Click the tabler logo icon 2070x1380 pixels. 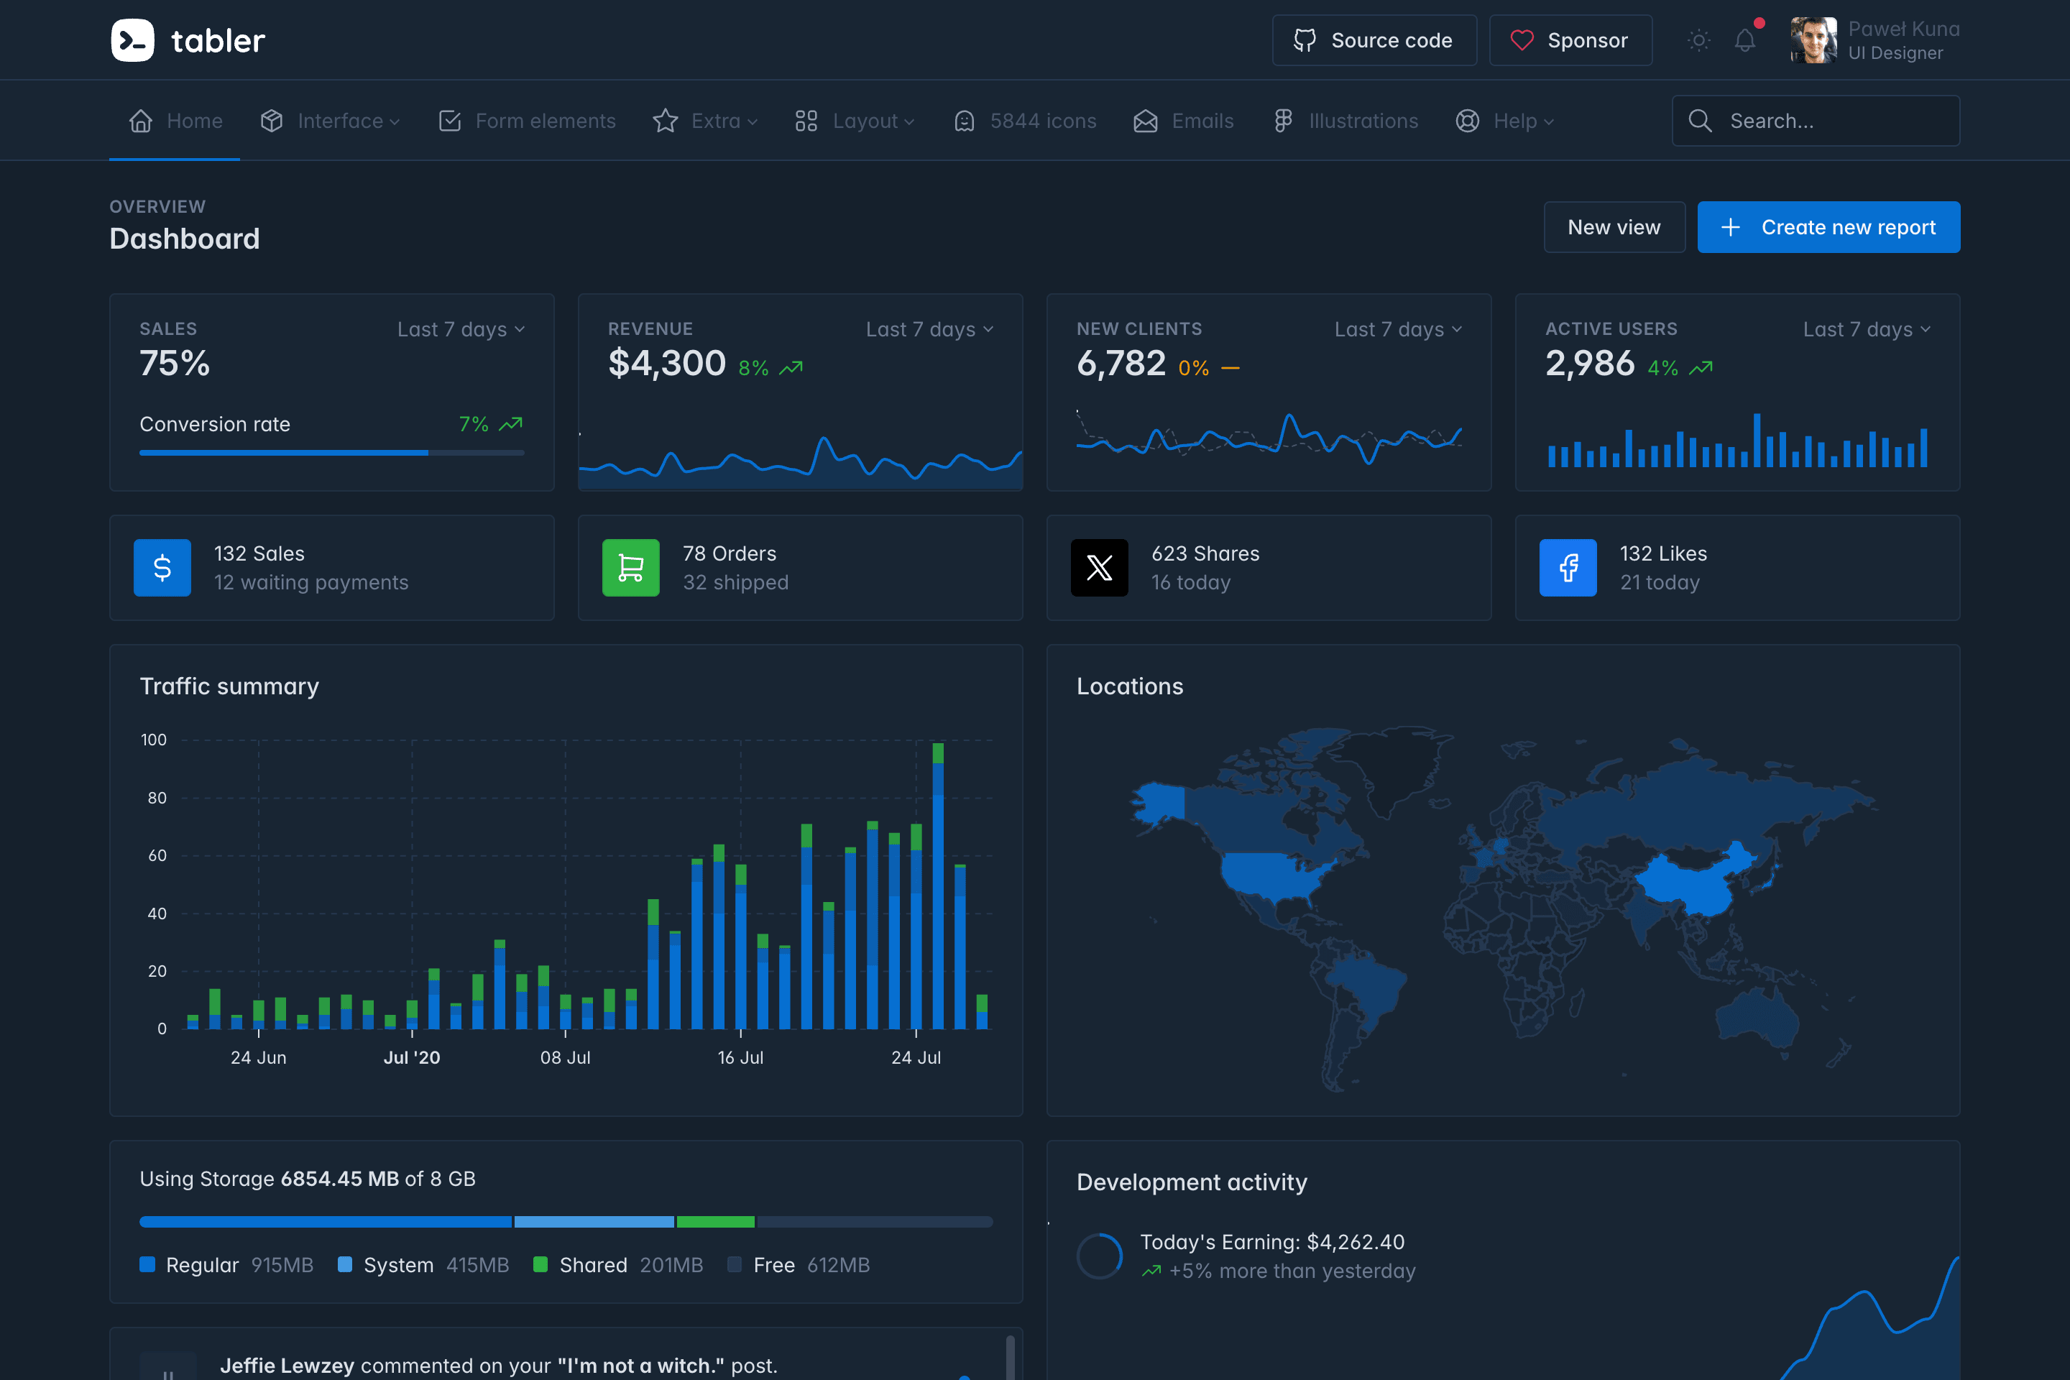tap(133, 40)
